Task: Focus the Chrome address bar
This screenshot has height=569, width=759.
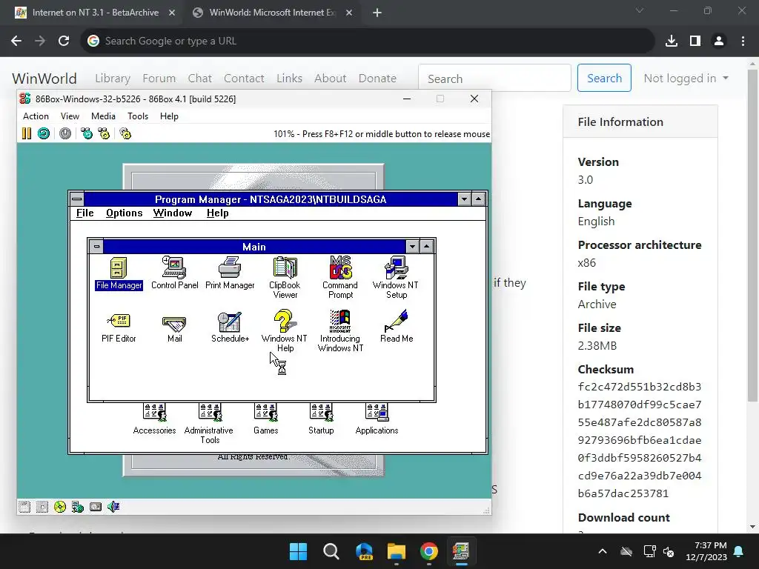Action: 368,41
